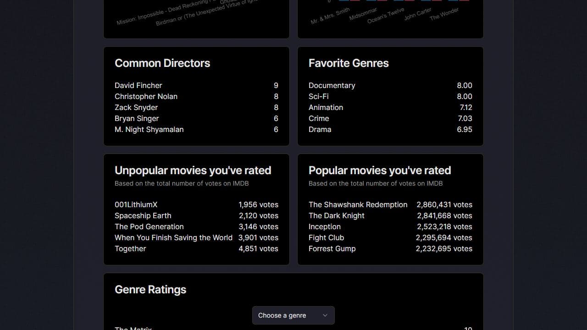Screen dimensions: 587x330
Task: Select "The Matrix" under Genre Ratings
Action: click(133, 328)
